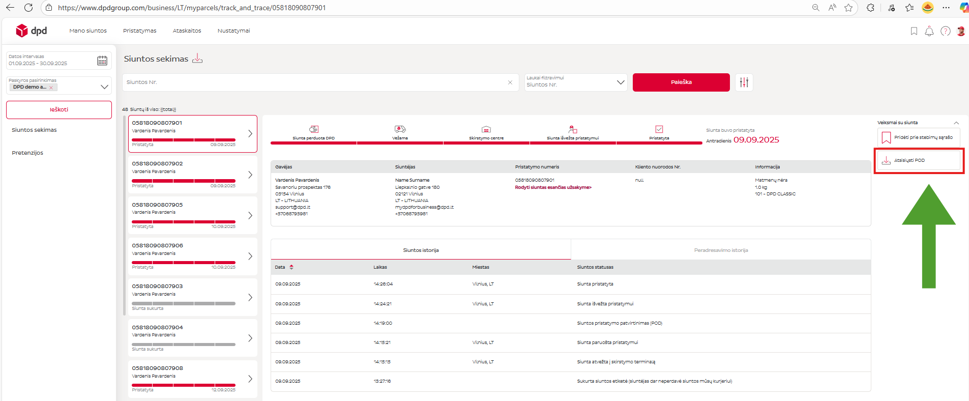Screen dimensions: 969x401
Task: Open the help question mark icon
Action: point(945,31)
